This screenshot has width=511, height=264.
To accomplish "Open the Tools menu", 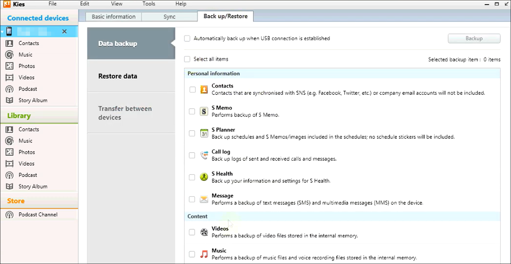I will [149, 4].
